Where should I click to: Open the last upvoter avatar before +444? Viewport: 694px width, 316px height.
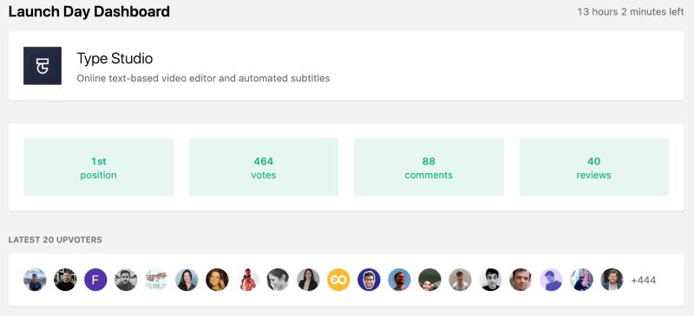tap(612, 280)
